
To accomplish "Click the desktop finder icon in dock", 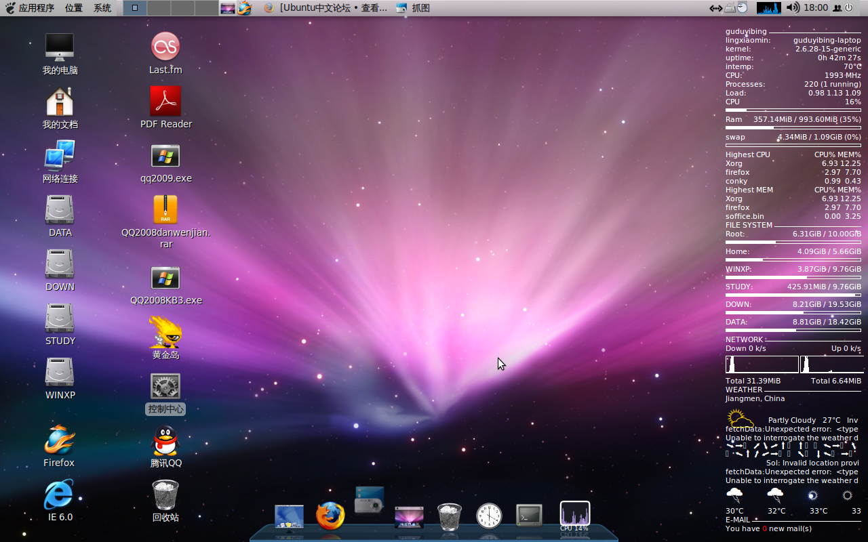I will (290, 516).
